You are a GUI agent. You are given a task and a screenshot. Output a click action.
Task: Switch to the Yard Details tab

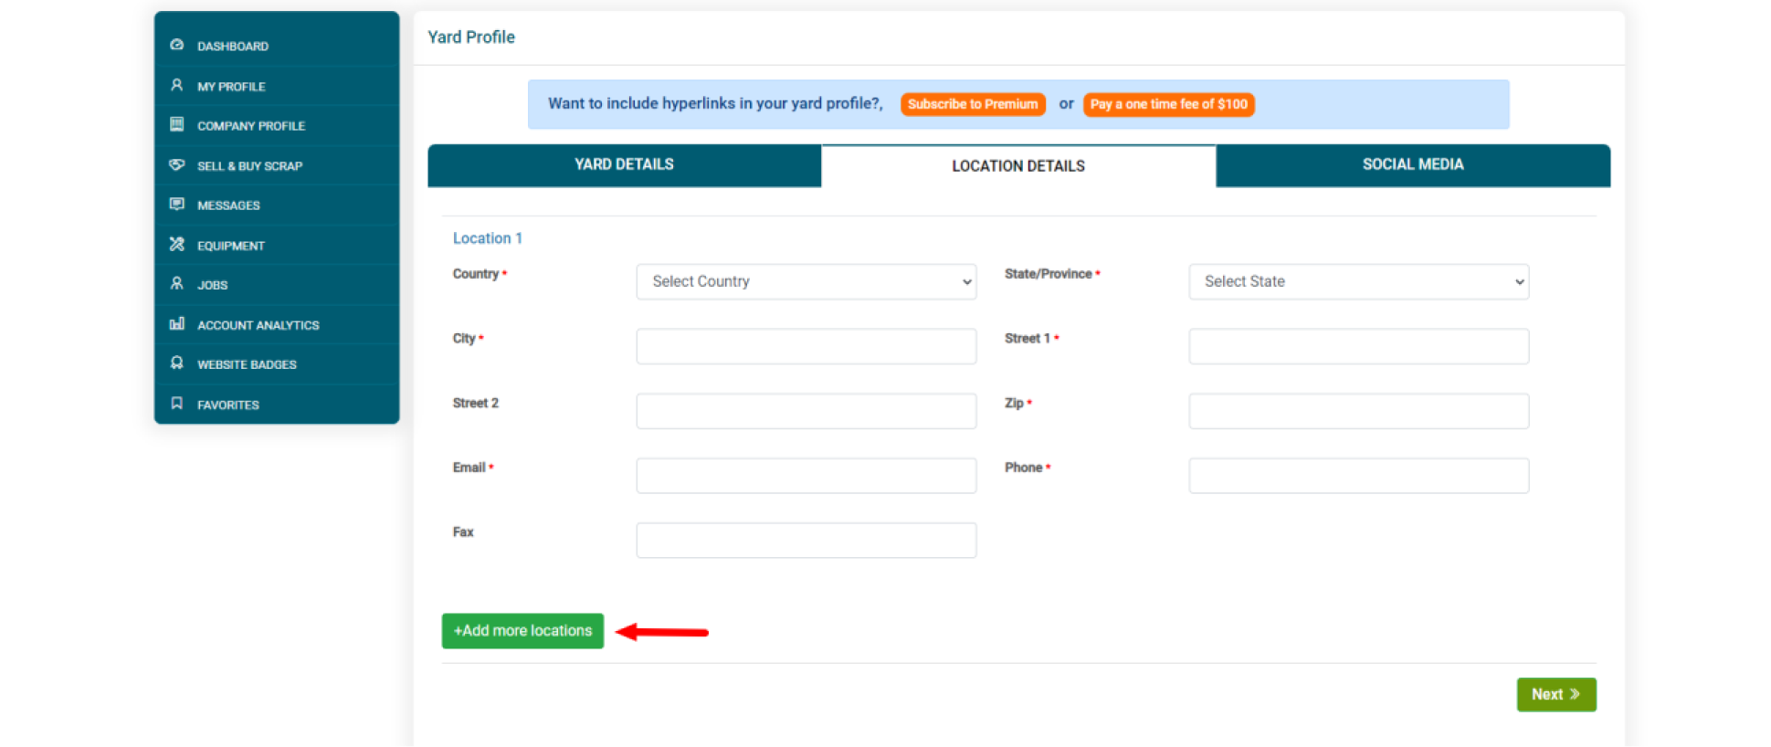coord(624,165)
